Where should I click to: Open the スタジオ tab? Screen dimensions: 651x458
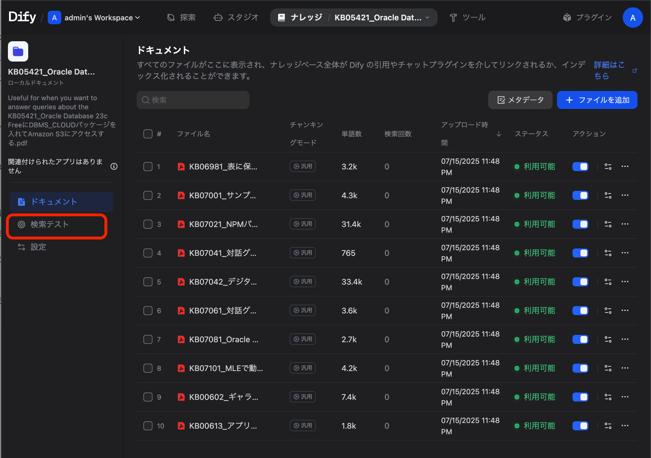[236, 18]
